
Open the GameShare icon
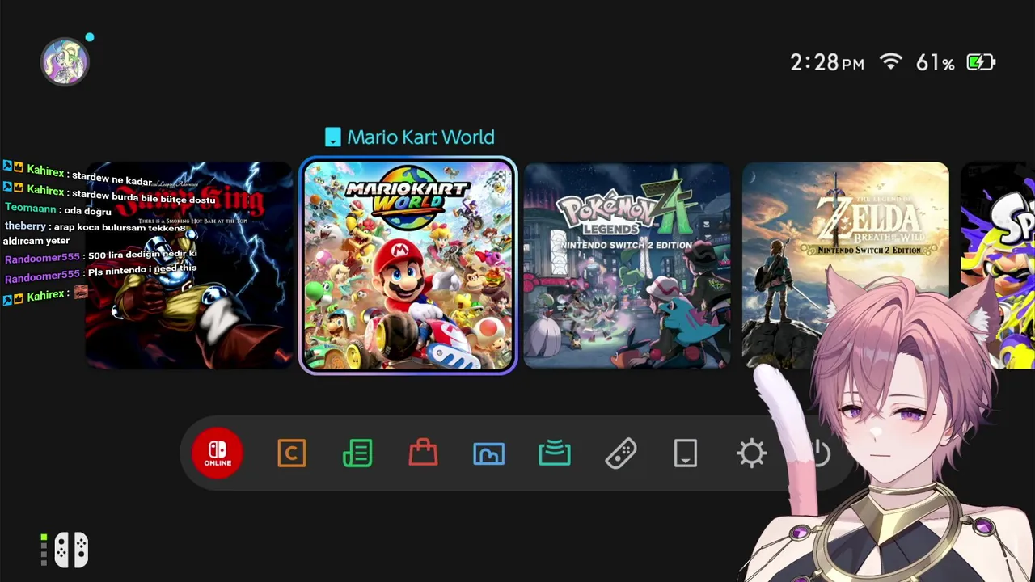click(x=555, y=453)
